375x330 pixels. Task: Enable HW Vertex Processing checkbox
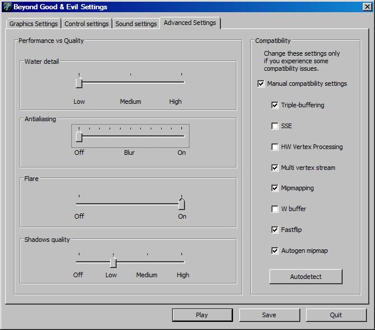point(275,147)
